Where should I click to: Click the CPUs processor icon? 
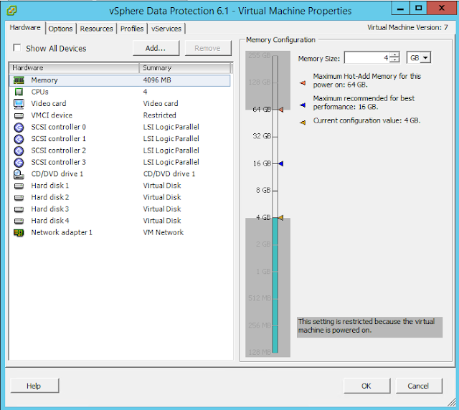coord(19,92)
